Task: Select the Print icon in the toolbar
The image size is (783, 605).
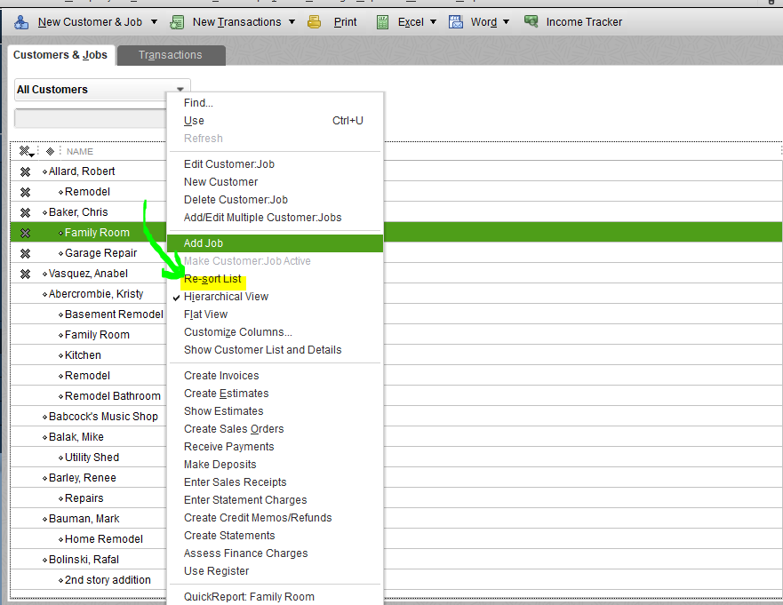Action: (315, 21)
